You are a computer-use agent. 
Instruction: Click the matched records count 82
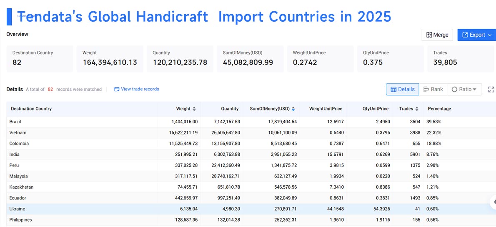[50, 89]
